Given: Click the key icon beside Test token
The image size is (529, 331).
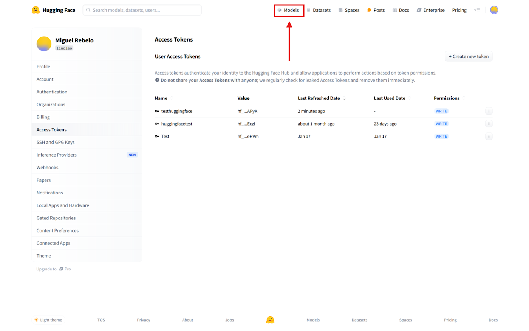Looking at the screenshot, I should click(157, 137).
